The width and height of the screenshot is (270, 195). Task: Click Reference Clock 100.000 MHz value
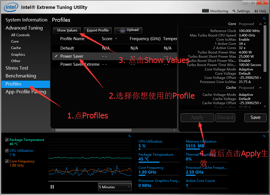click(249, 31)
